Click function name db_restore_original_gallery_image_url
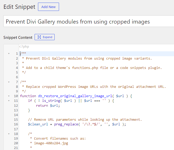The height and width of the screenshot is (150, 174). [75, 96]
